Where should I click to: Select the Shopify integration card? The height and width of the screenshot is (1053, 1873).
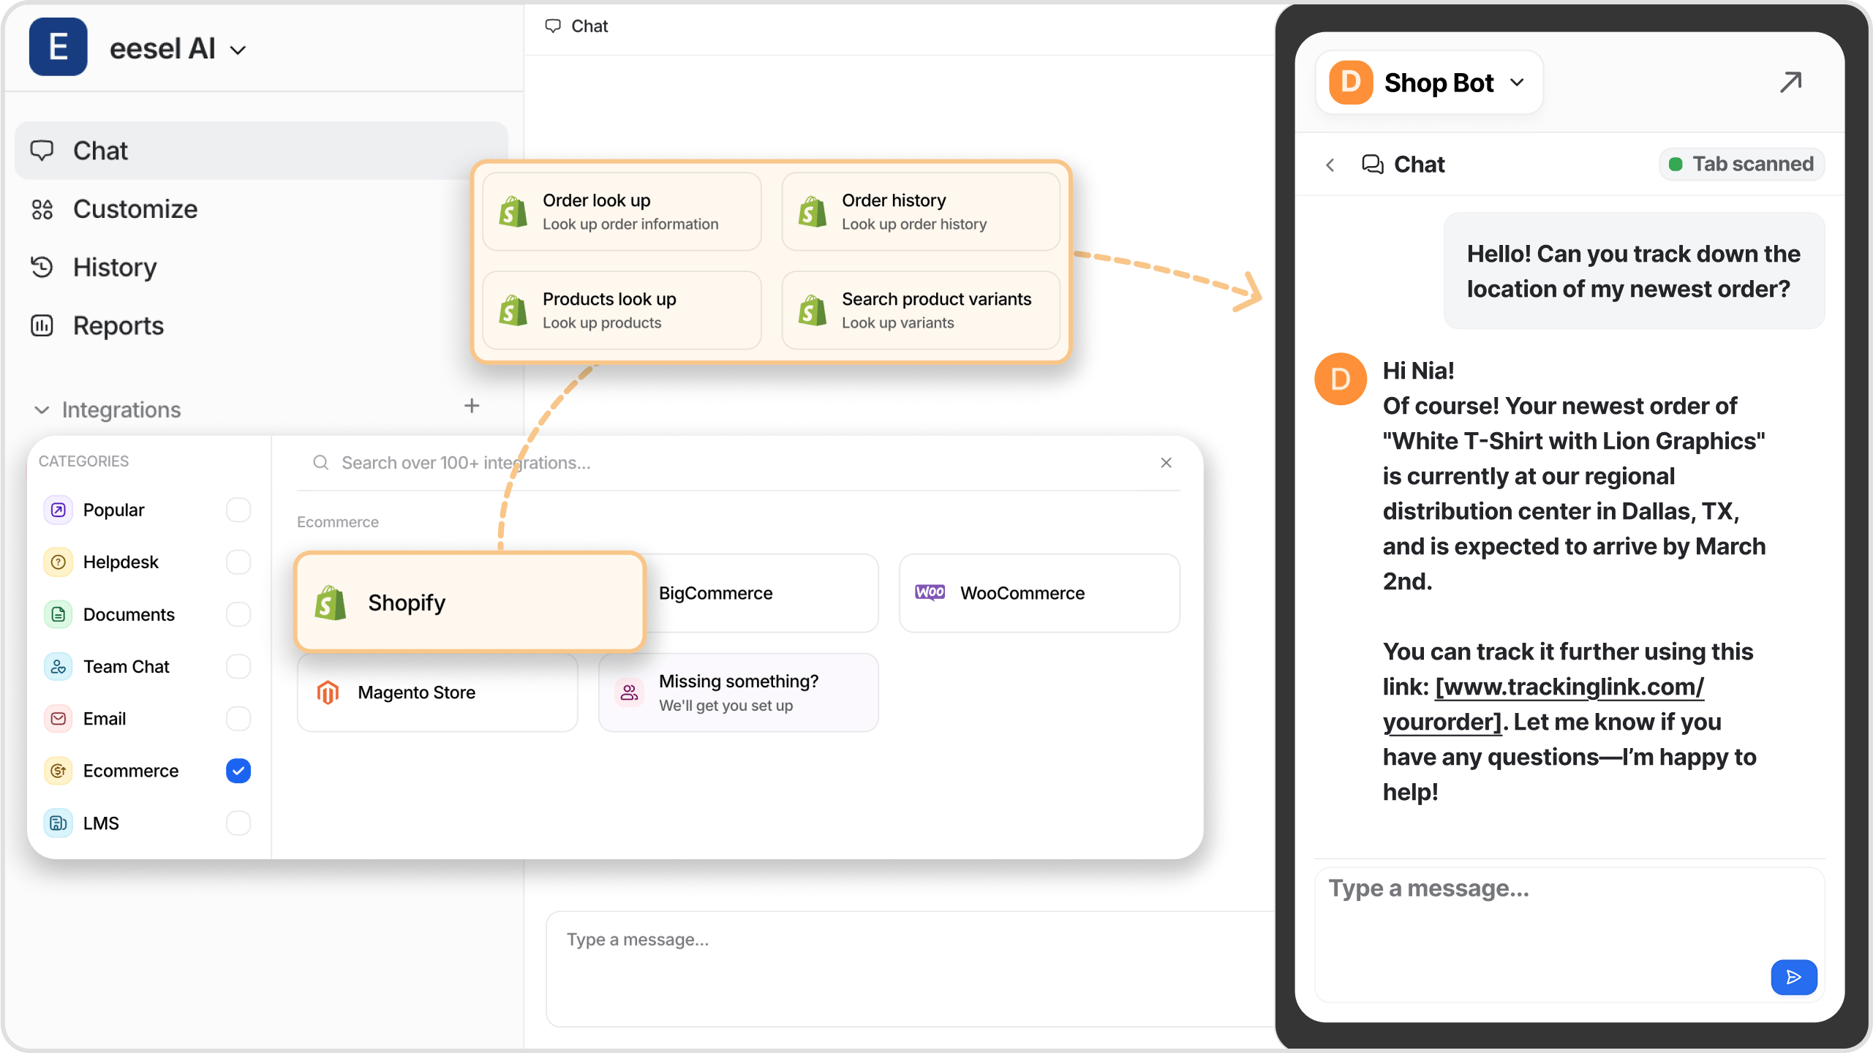pyautogui.click(x=470, y=603)
